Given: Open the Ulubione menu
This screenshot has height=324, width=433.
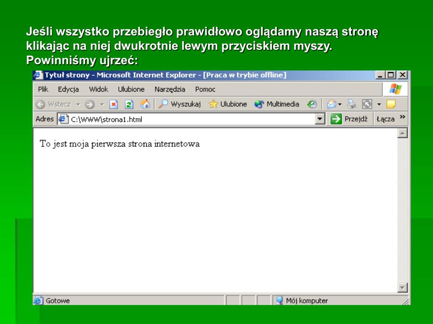Looking at the screenshot, I should pos(131,89).
